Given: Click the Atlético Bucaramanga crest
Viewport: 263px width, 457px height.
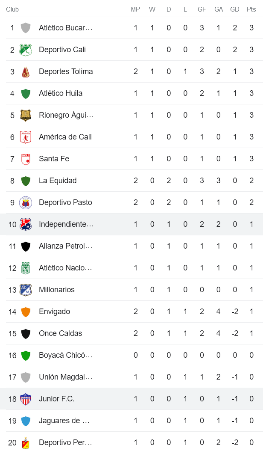Looking at the screenshot, I should pos(26,28).
